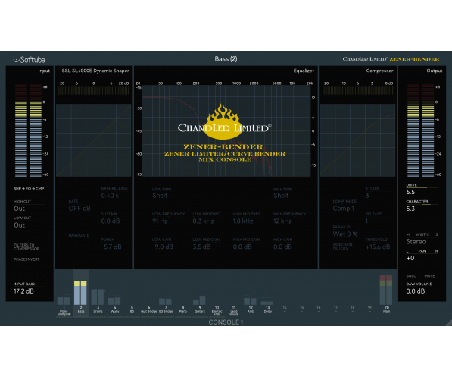Click Low Mid Gain 3.5 dB value
452x377 pixels.
(201, 247)
